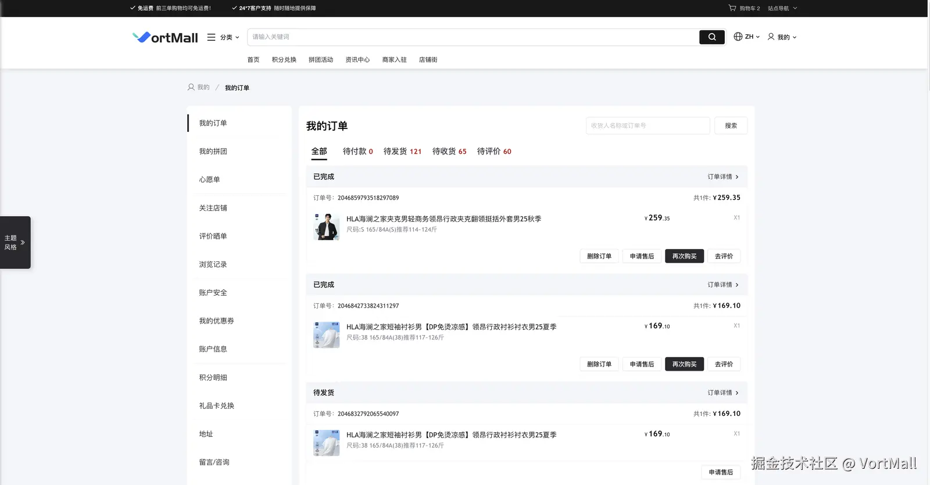Click the HLA海澜之家夹克 product title
This screenshot has width=930, height=485.
444,219
